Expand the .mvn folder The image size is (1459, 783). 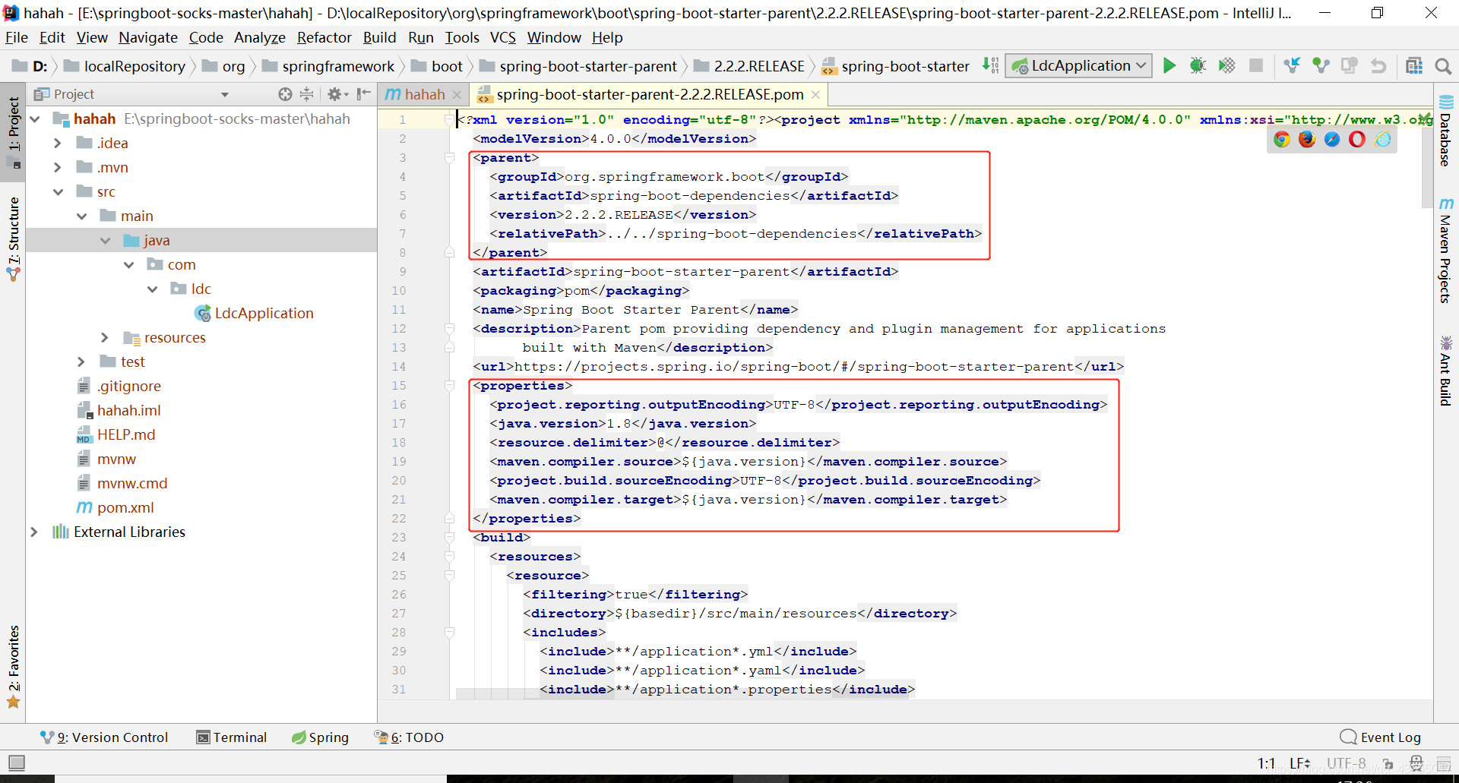pyautogui.click(x=58, y=168)
